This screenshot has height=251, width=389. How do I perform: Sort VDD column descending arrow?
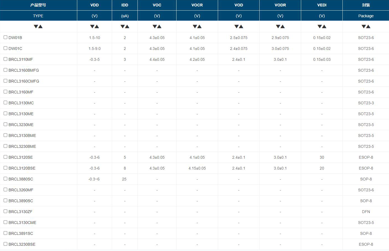pyautogui.click(x=92, y=26)
